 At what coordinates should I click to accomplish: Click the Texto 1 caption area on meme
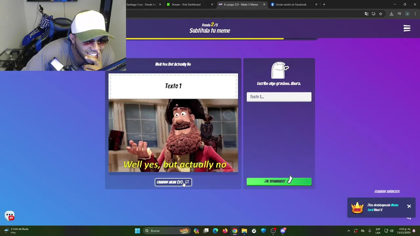(x=173, y=86)
